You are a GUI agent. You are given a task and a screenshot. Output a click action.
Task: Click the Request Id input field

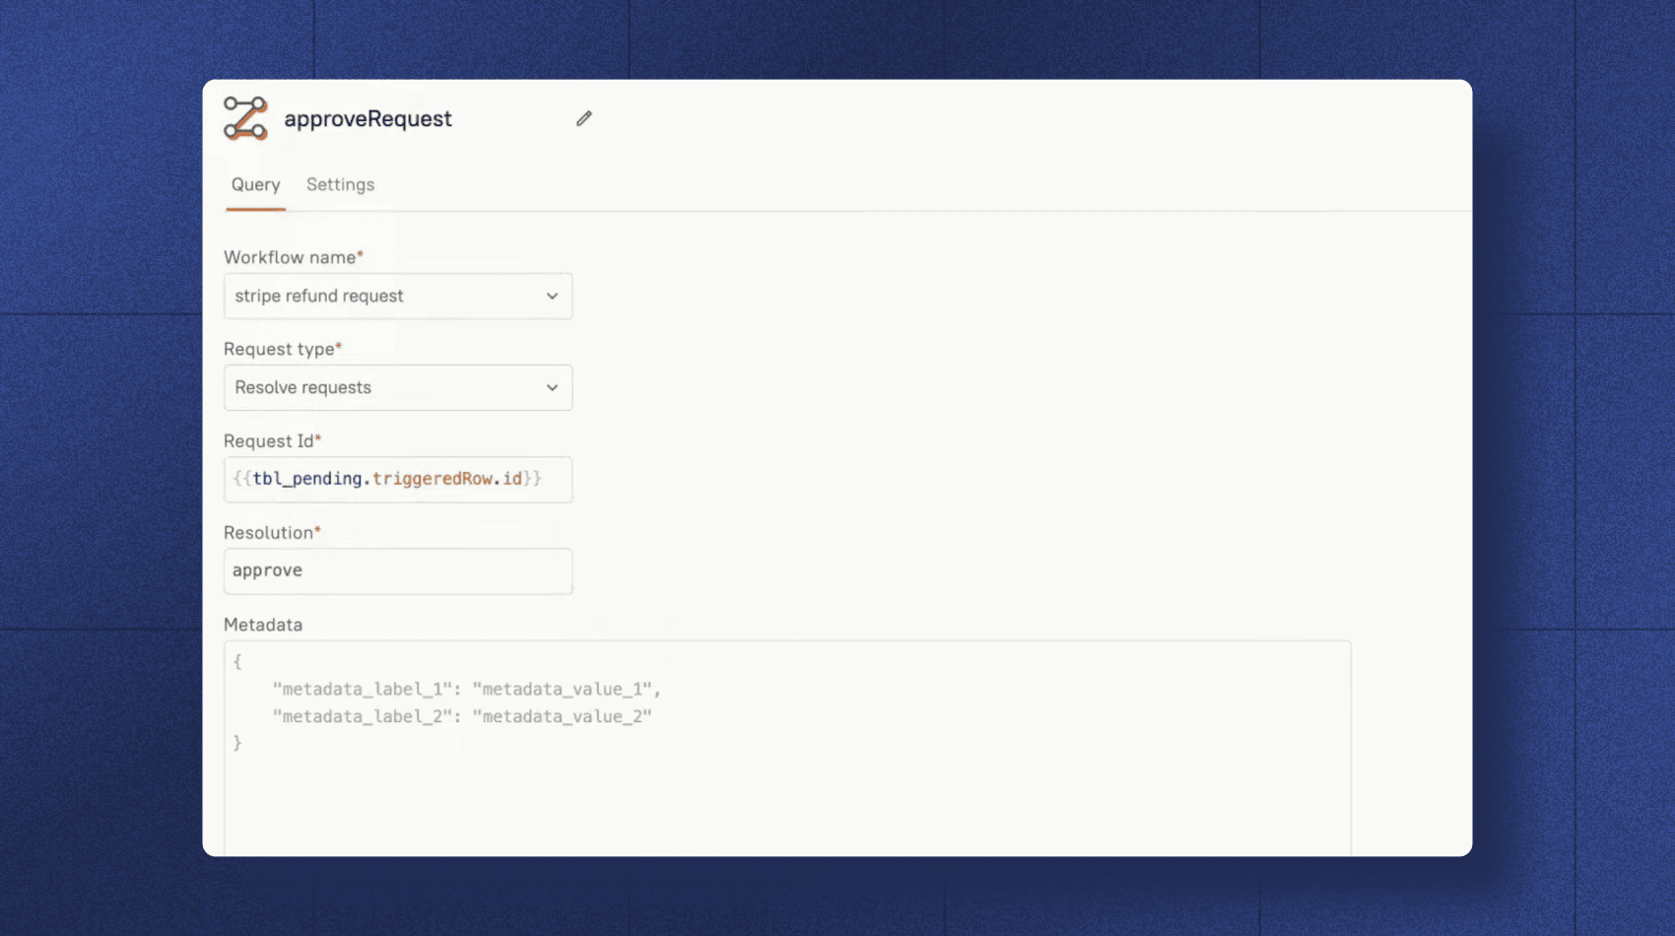(x=397, y=480)
